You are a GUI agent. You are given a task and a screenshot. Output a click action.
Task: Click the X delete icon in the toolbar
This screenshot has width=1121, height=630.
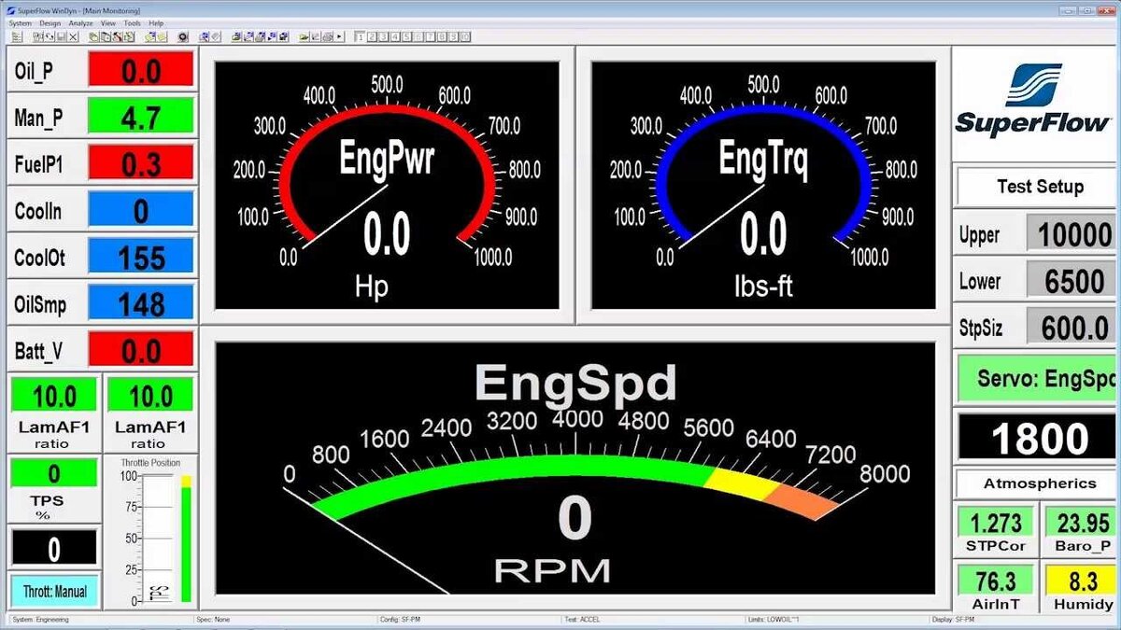click(74, 36)
